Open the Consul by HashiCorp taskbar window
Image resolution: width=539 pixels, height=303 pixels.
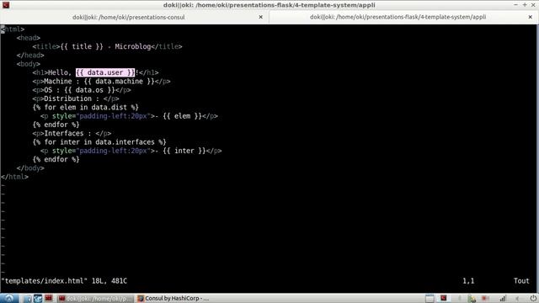click(173, 299)
